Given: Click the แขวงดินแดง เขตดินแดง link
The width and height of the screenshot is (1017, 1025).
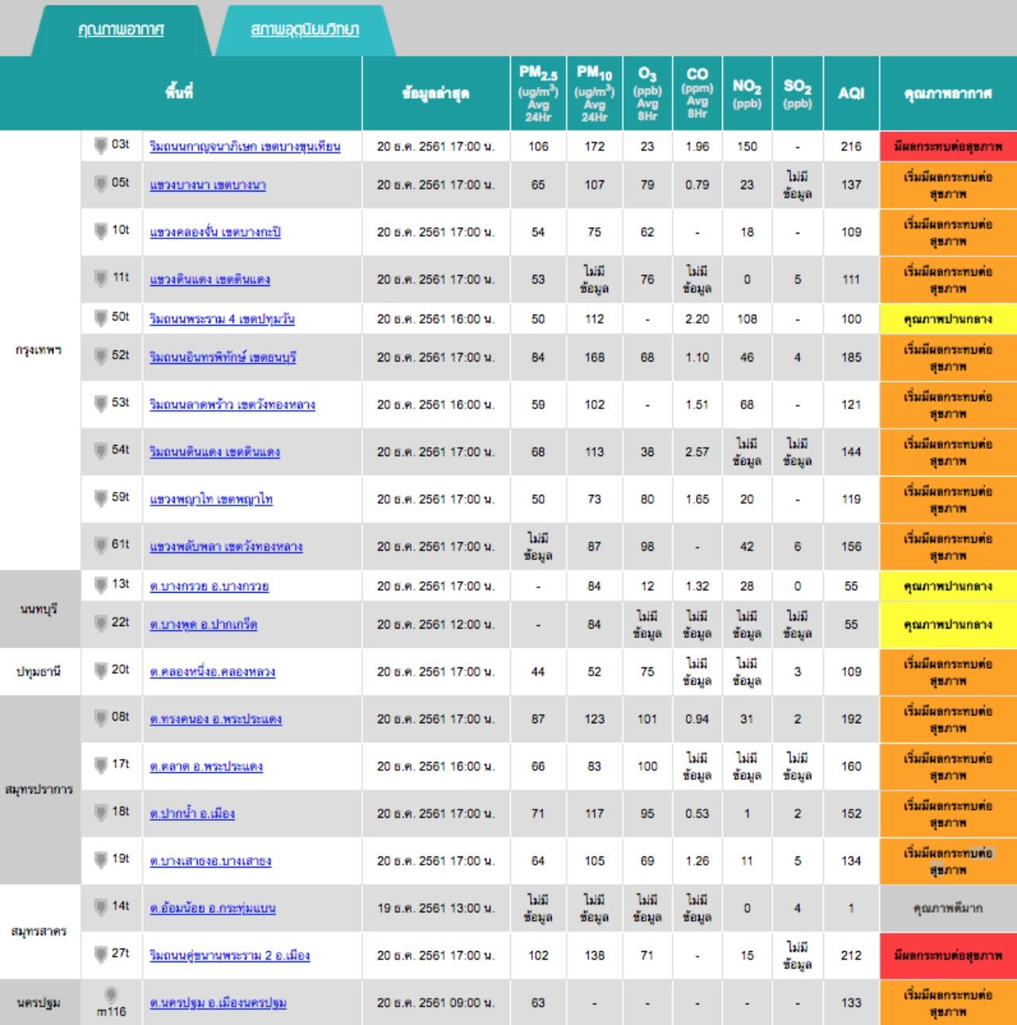Looking at the screenshot, I should [x=210, y=280].
